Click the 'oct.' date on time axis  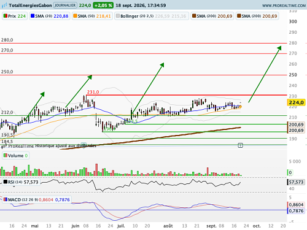click(x=257, y=226)
